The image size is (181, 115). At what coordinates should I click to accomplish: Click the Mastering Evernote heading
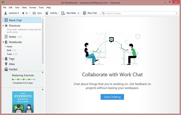click(23, 75)
